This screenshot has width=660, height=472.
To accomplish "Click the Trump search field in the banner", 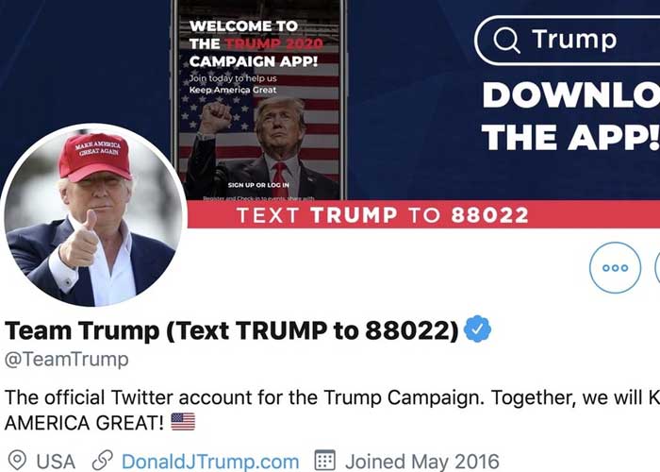I will [x=568, y=41].
